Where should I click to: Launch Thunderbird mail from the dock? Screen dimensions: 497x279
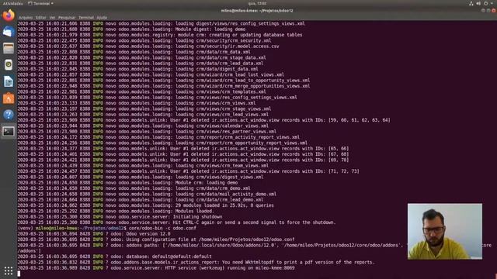point(9,32)
